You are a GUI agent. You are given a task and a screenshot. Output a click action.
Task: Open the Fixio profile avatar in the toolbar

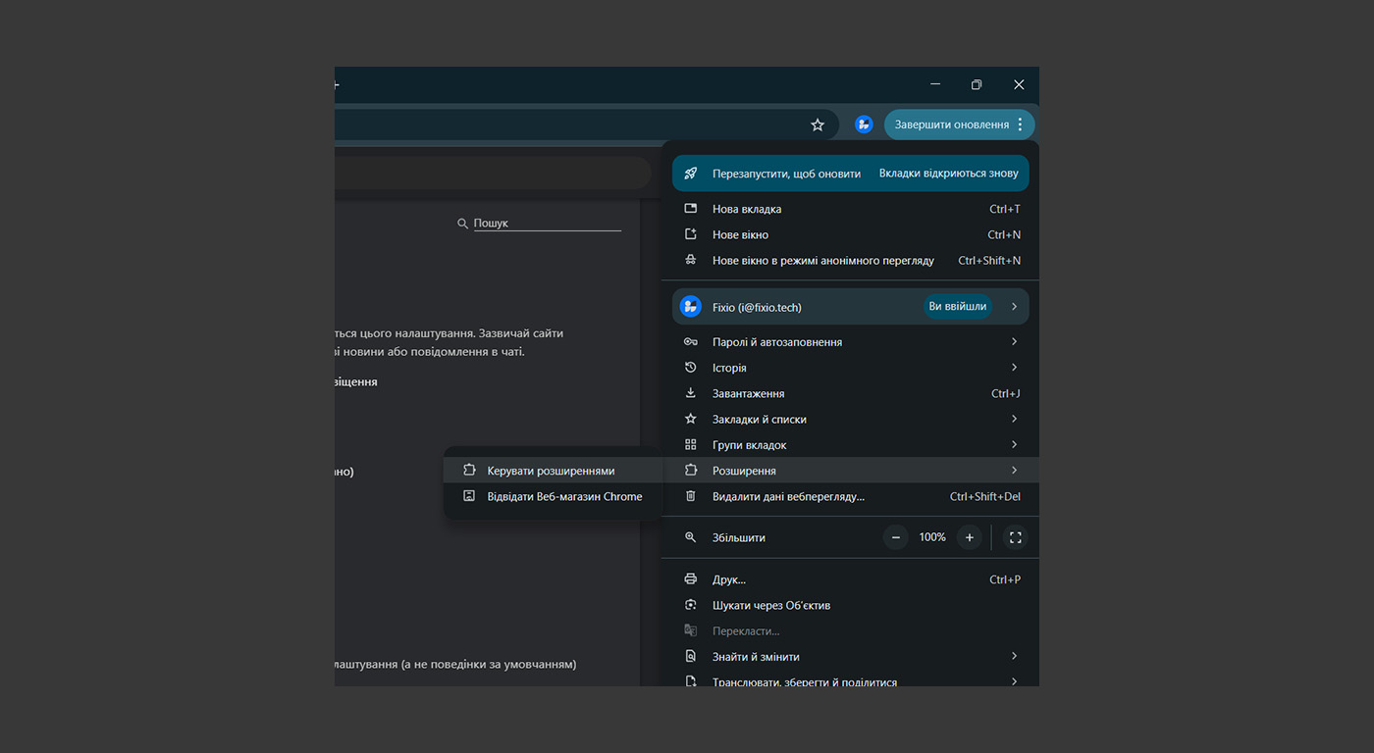coord(864,125)
